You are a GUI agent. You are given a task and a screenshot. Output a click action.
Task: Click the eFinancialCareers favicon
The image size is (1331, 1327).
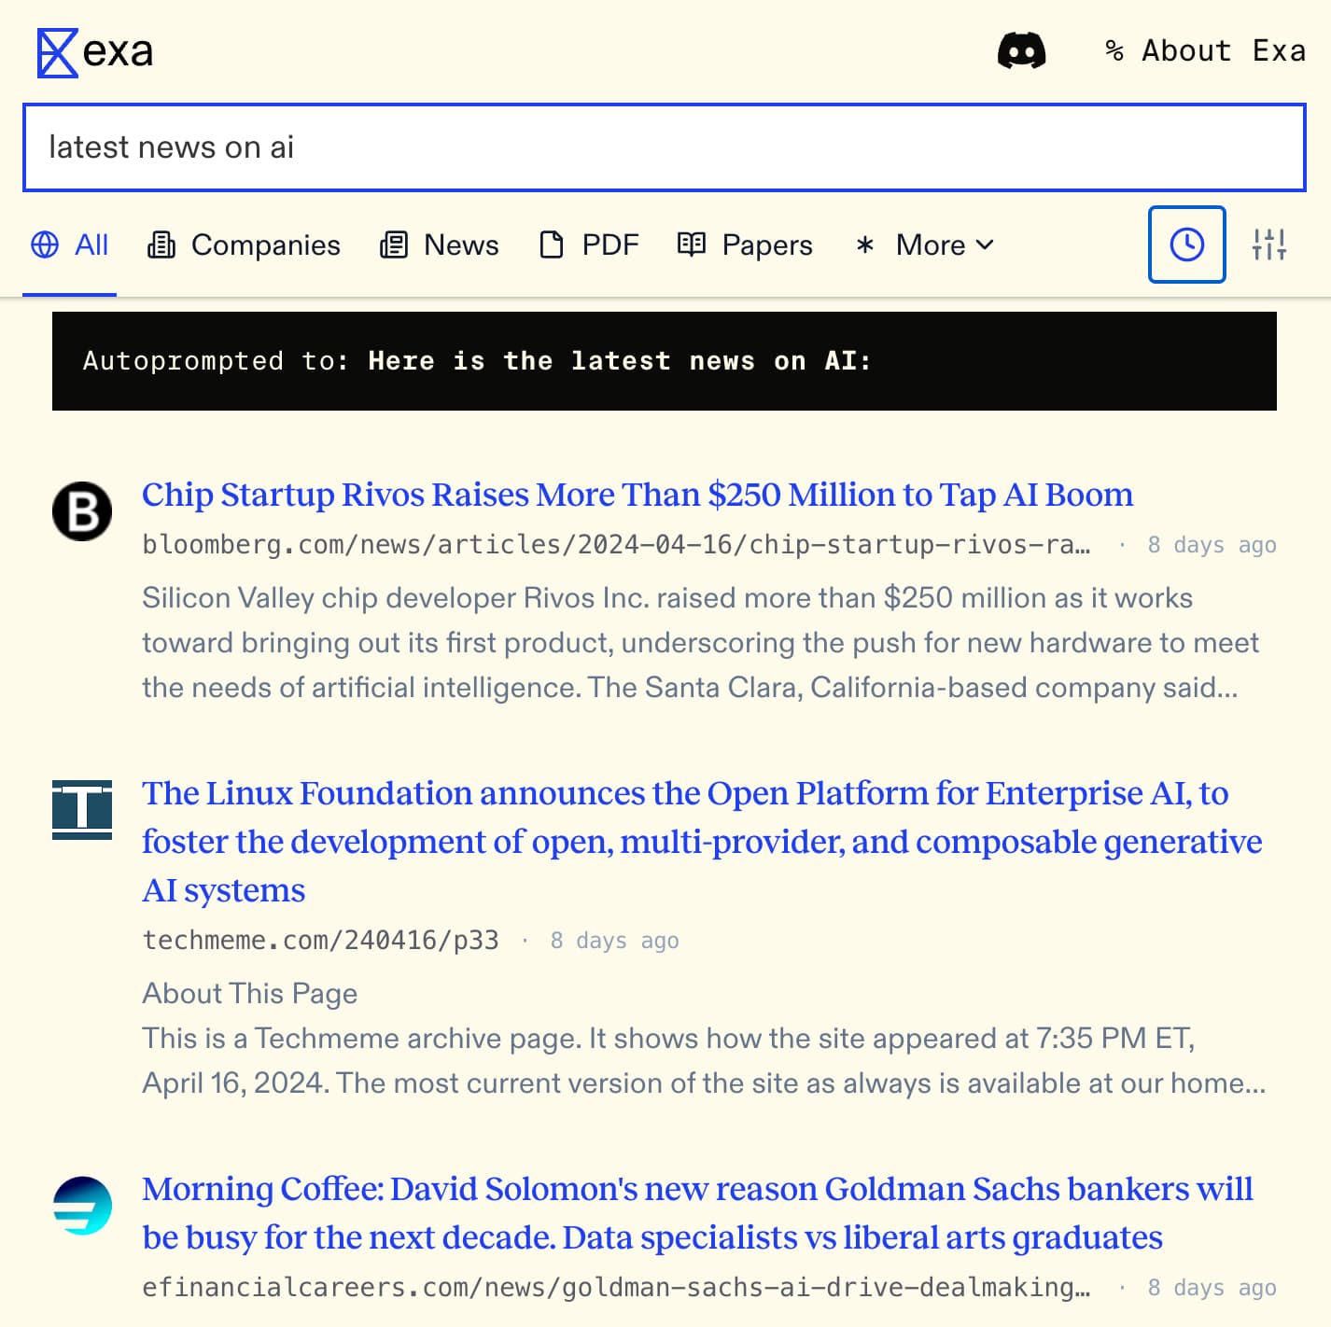82,1206
